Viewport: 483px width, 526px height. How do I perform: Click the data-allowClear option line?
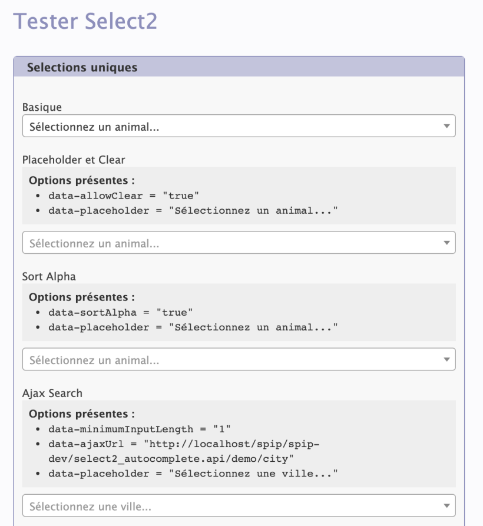(x=124, y=196)
